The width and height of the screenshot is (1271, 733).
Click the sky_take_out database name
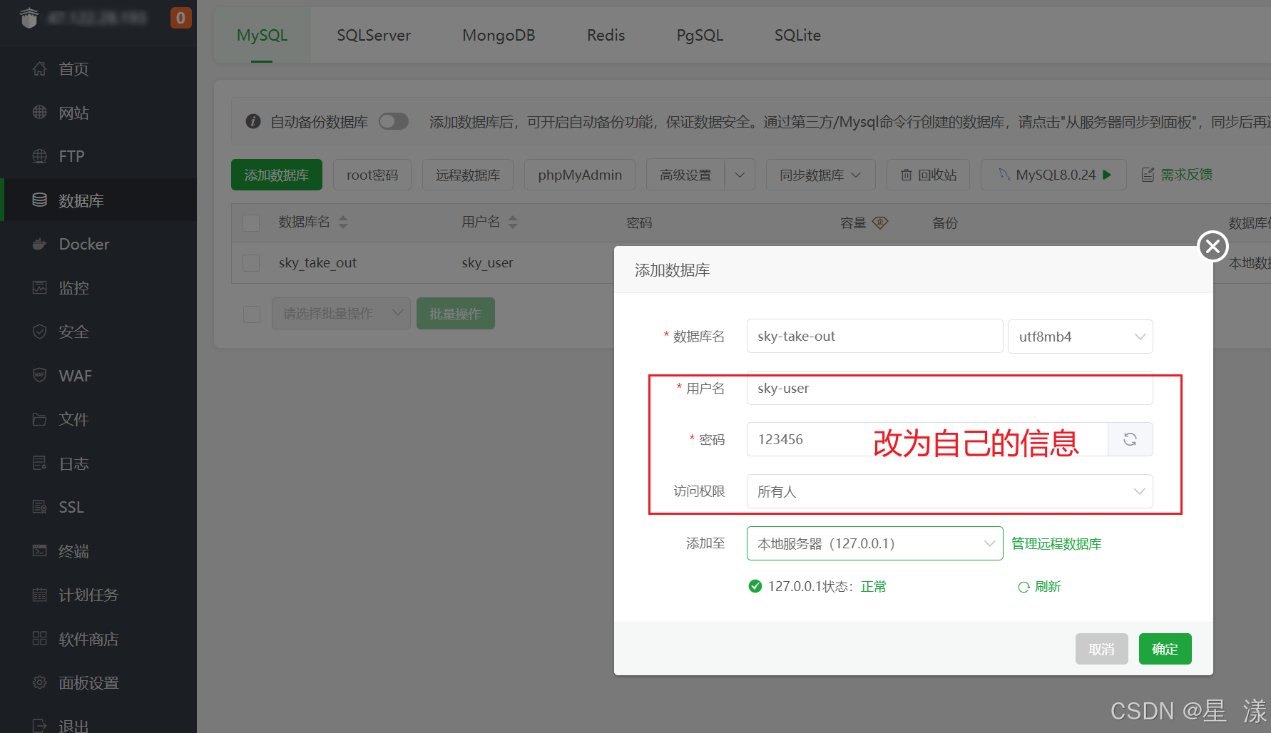pyautogui.click(x=317, y=262)
